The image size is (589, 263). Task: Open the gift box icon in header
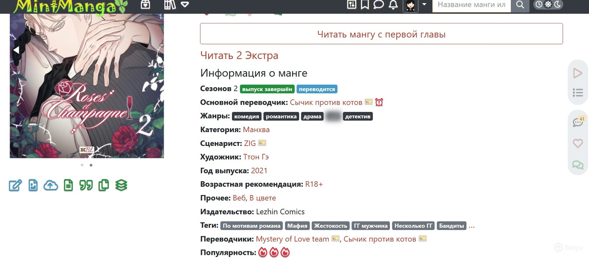[x=145, y=5]
